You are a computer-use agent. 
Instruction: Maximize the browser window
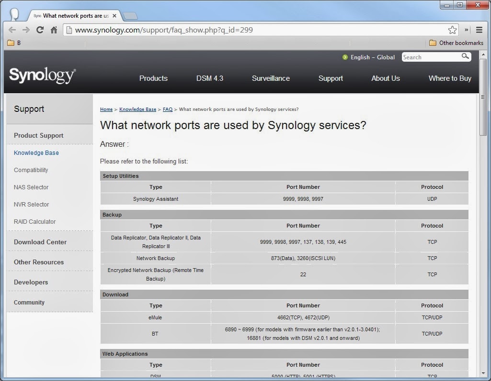pos(460,5)
